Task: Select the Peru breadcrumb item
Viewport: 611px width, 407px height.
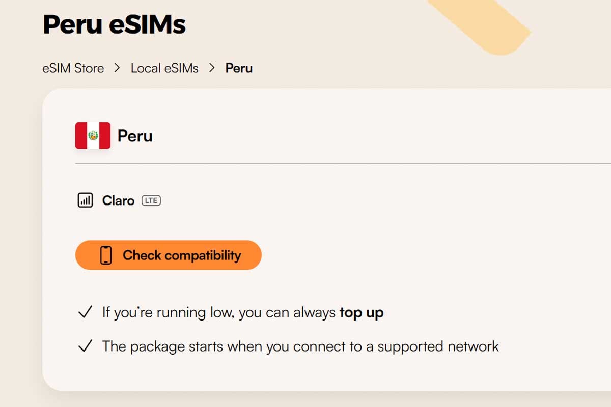Action: tap(239, 68)
